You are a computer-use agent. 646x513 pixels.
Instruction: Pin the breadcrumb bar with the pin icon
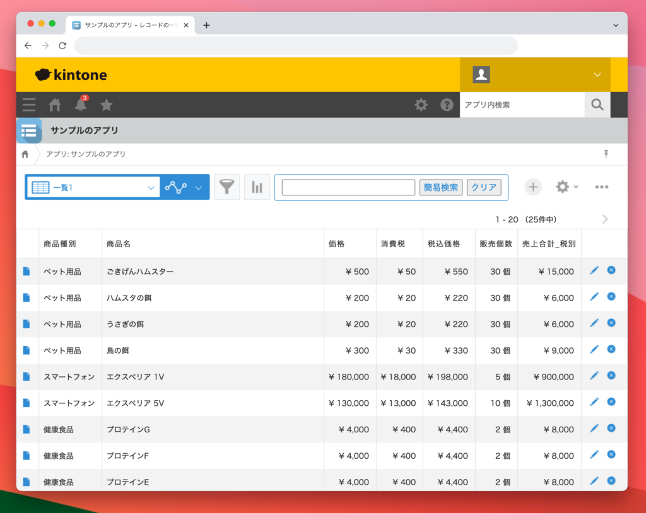coord(606,154)
